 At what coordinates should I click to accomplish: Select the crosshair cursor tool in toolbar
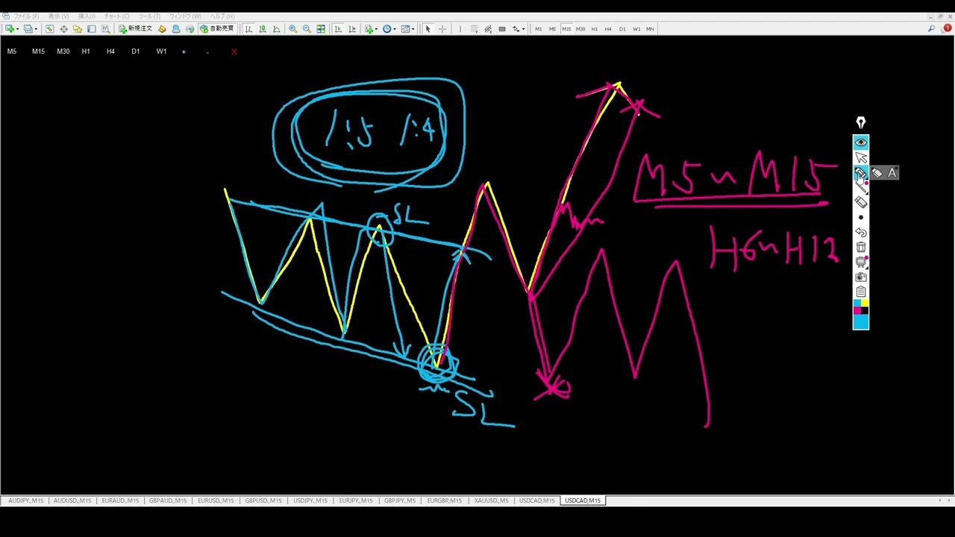pyautogui.click(x=442, y=29)
